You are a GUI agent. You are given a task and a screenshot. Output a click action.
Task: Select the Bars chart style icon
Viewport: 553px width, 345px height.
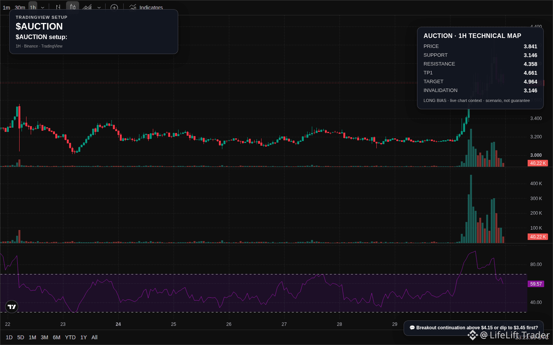tap(58, 7)
